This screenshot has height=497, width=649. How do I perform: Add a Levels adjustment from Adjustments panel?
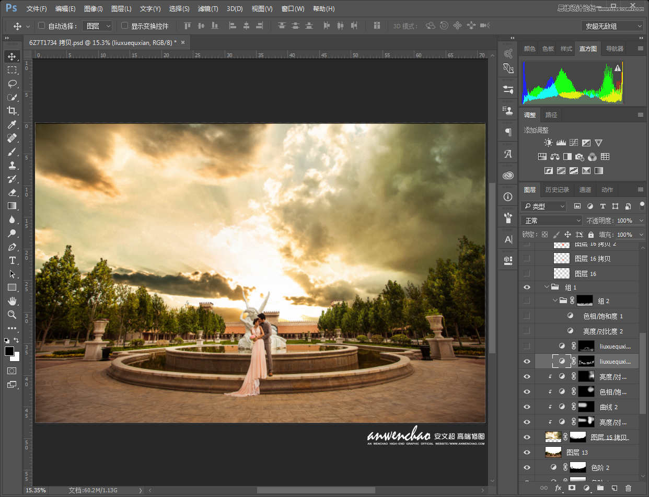tap(561, 143)
